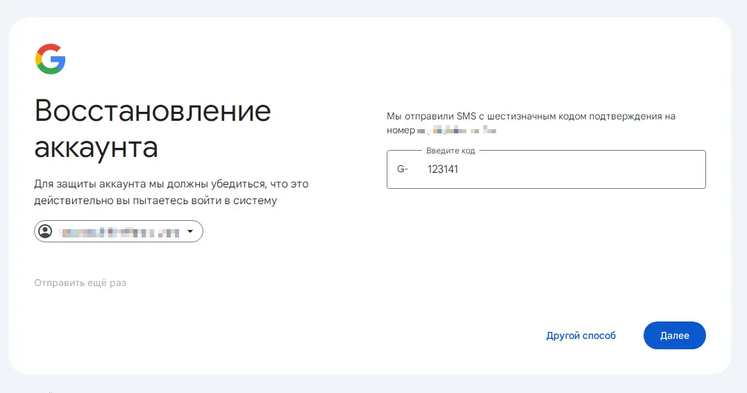This screenshot has width=747, height=393.
Task: Focus the "Введите код" code input field
Action: pyautogui.click(x=546, y=169)
